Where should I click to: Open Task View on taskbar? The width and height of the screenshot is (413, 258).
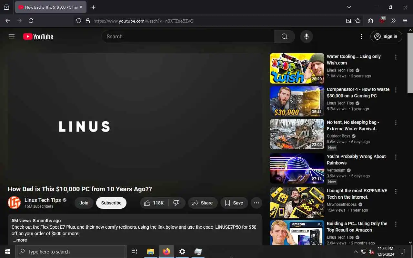click(134, 252)
